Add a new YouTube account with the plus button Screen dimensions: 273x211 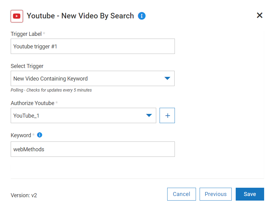pos(167,115)
